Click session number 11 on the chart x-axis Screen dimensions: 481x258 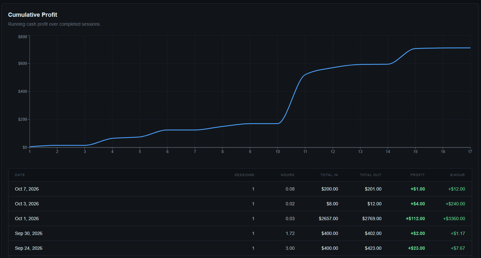pyautogui.click(x=305, y=152)
